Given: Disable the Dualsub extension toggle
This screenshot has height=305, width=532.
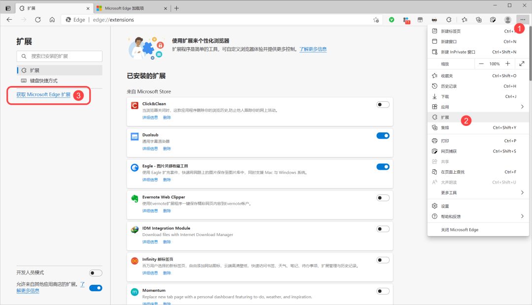Looking at the screenshot, I should point(383,136).
